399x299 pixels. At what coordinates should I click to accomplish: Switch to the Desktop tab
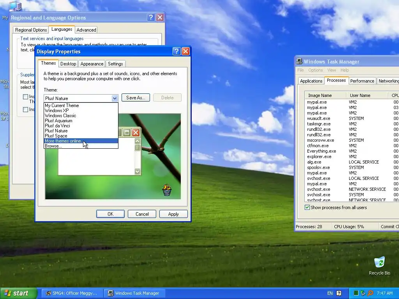click(68, 64)
